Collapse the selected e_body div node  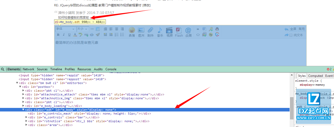[x=23, y=110]
